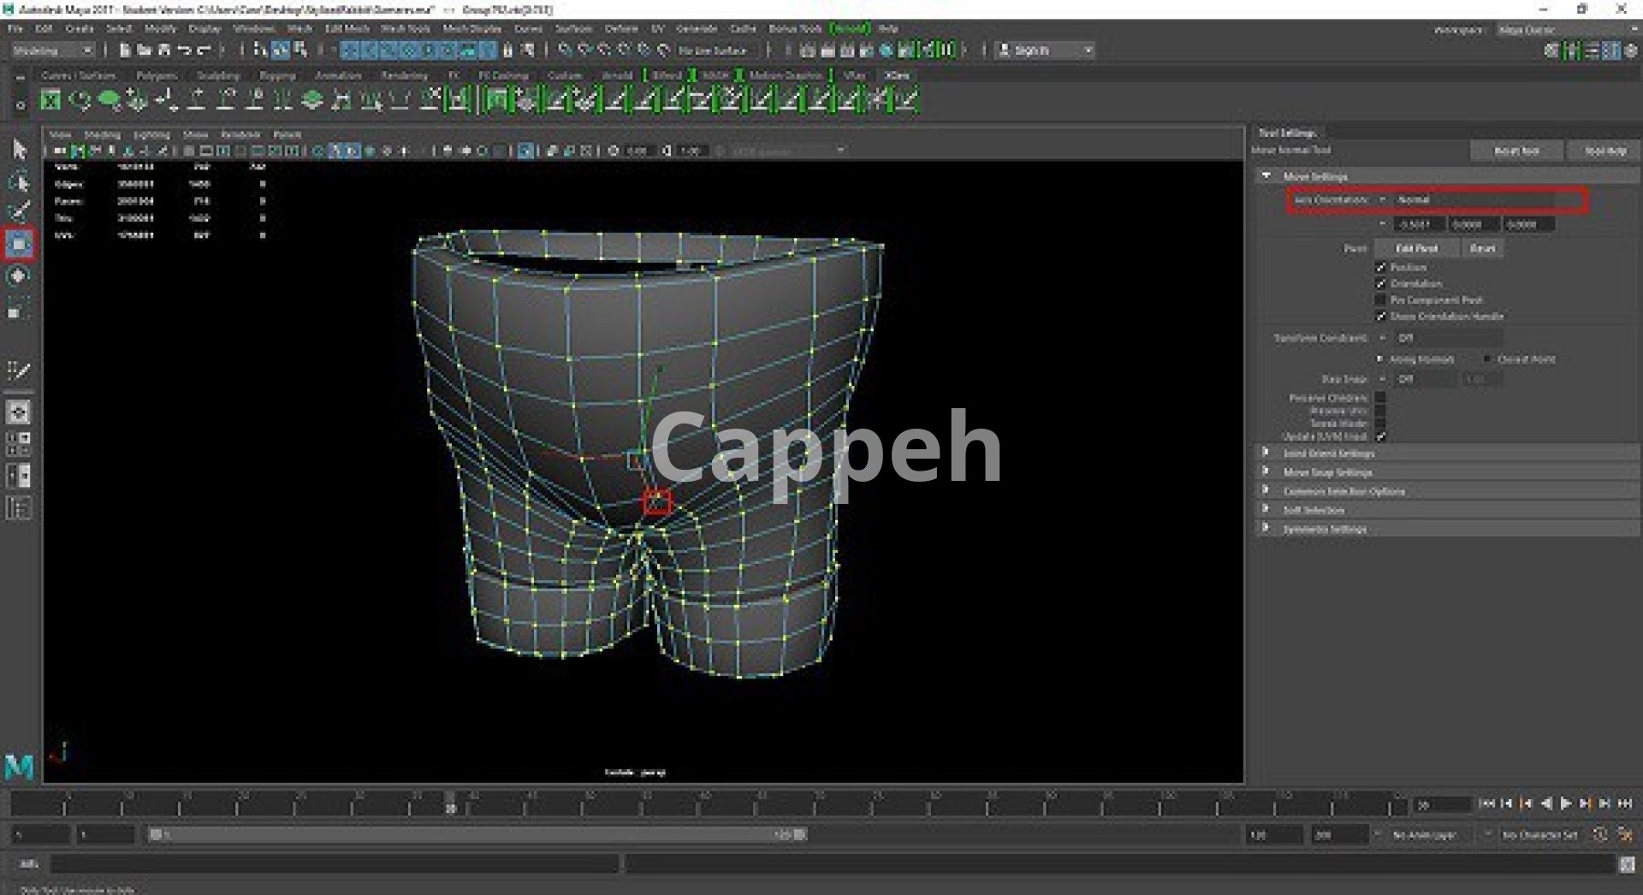This screenshot has width=1643, height=895.
Task: Pick the Scale tool in toolbox
Action: [x=19, y=310]
